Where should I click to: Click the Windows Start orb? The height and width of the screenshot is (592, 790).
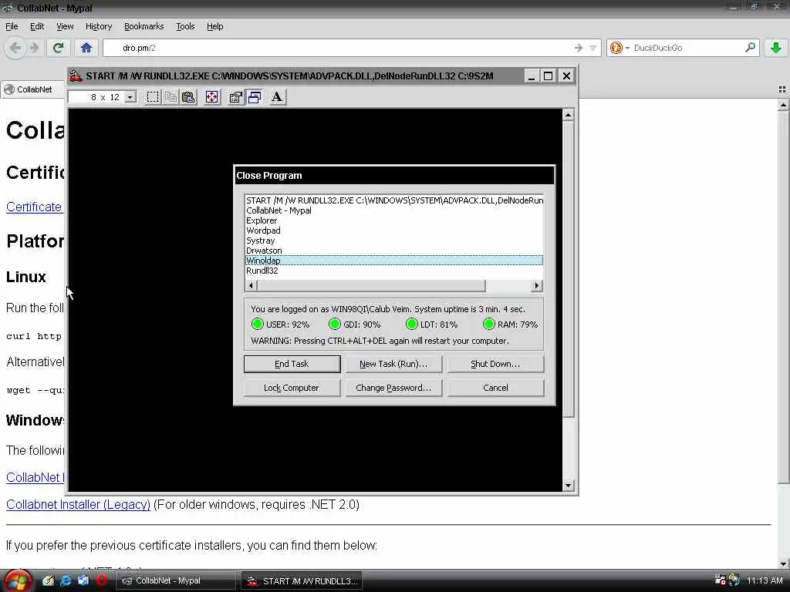click(17, 581)
